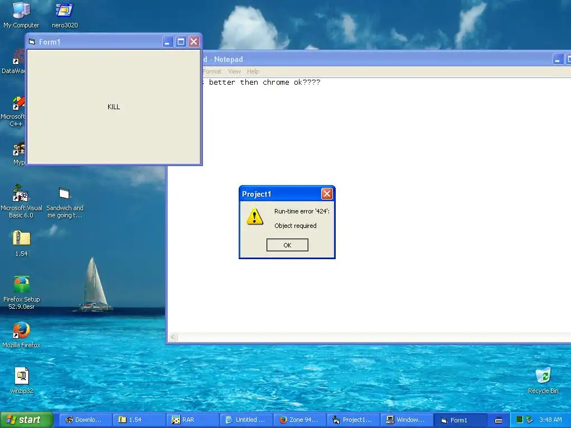The image size is (571, 428).
Task: Close the Form1 window
Action: [193, 41]
